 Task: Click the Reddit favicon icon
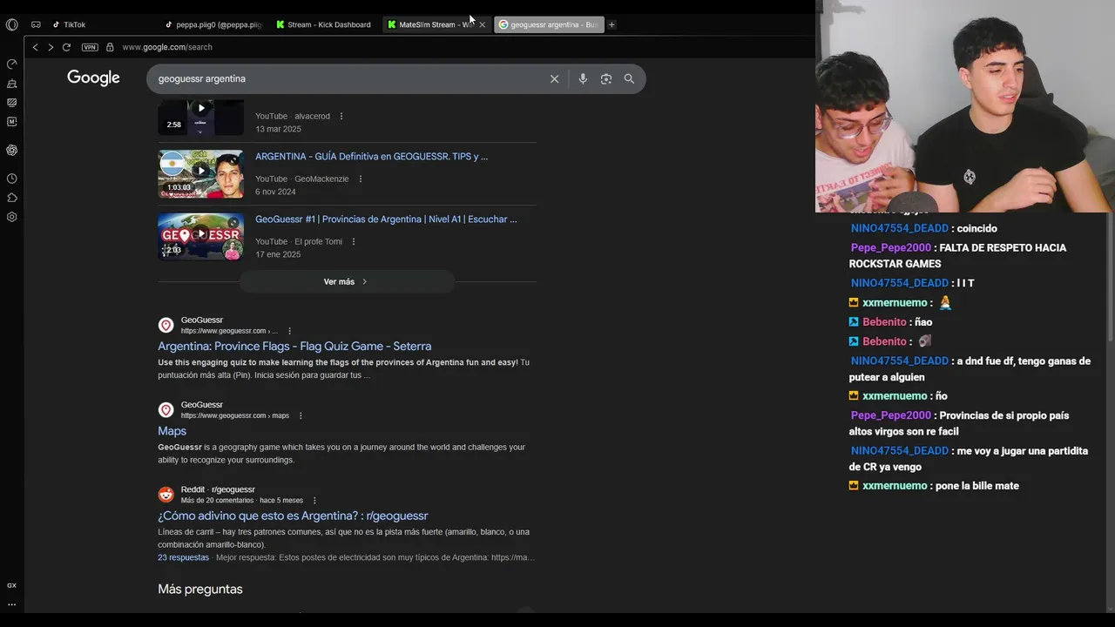(x=166, y=495)
